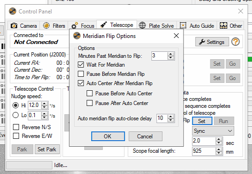This screenshot has width=252, height=174.
Task: Increase Hi nudge speed value
Action: [x=44, y=104]
